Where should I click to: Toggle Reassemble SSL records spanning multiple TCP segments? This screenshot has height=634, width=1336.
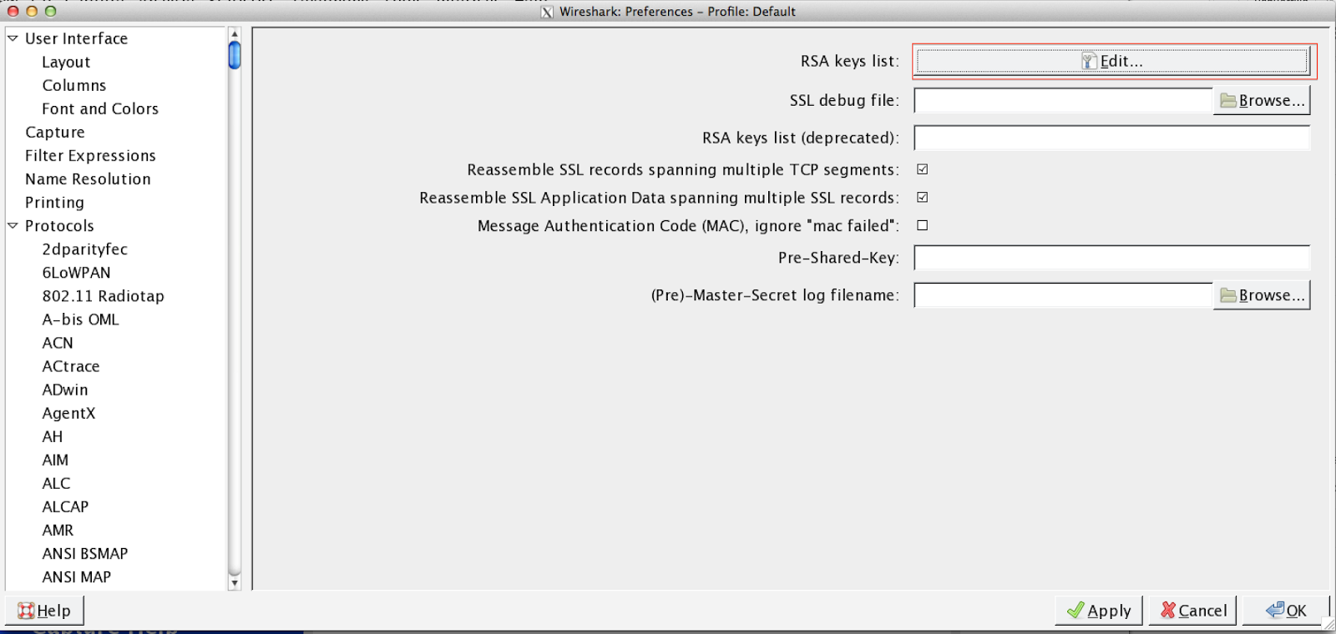[x=923, y=169]
